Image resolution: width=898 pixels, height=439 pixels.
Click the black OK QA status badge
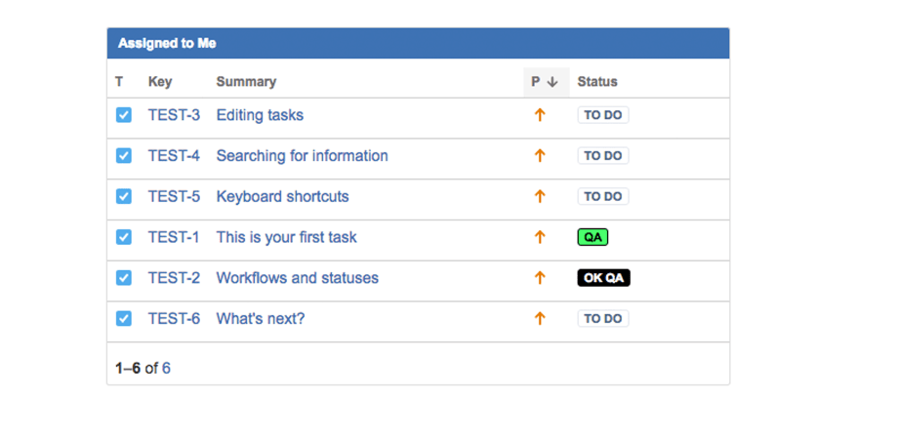tap(603, 278)
